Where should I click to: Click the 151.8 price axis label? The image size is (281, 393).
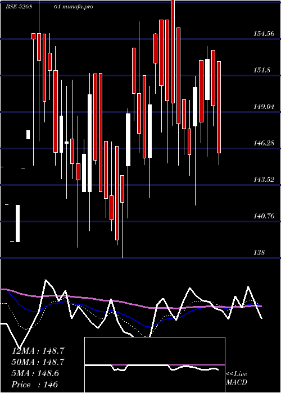click(262, 70)
